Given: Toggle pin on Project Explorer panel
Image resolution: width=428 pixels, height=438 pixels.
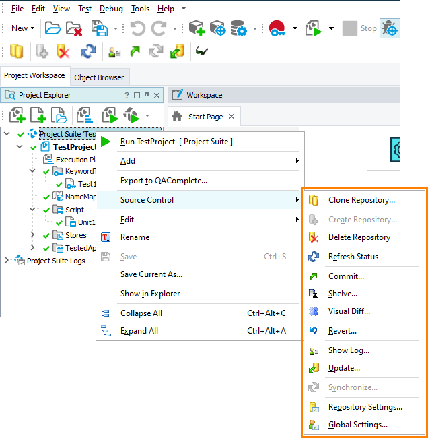Looking at the screenshot, I should tap(147, 96).
